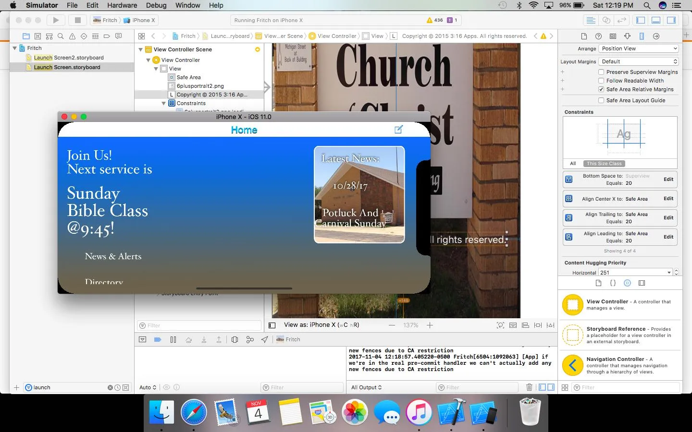Zoom in the canvas with plus
The image size is (692, 432).
(430, 325)
